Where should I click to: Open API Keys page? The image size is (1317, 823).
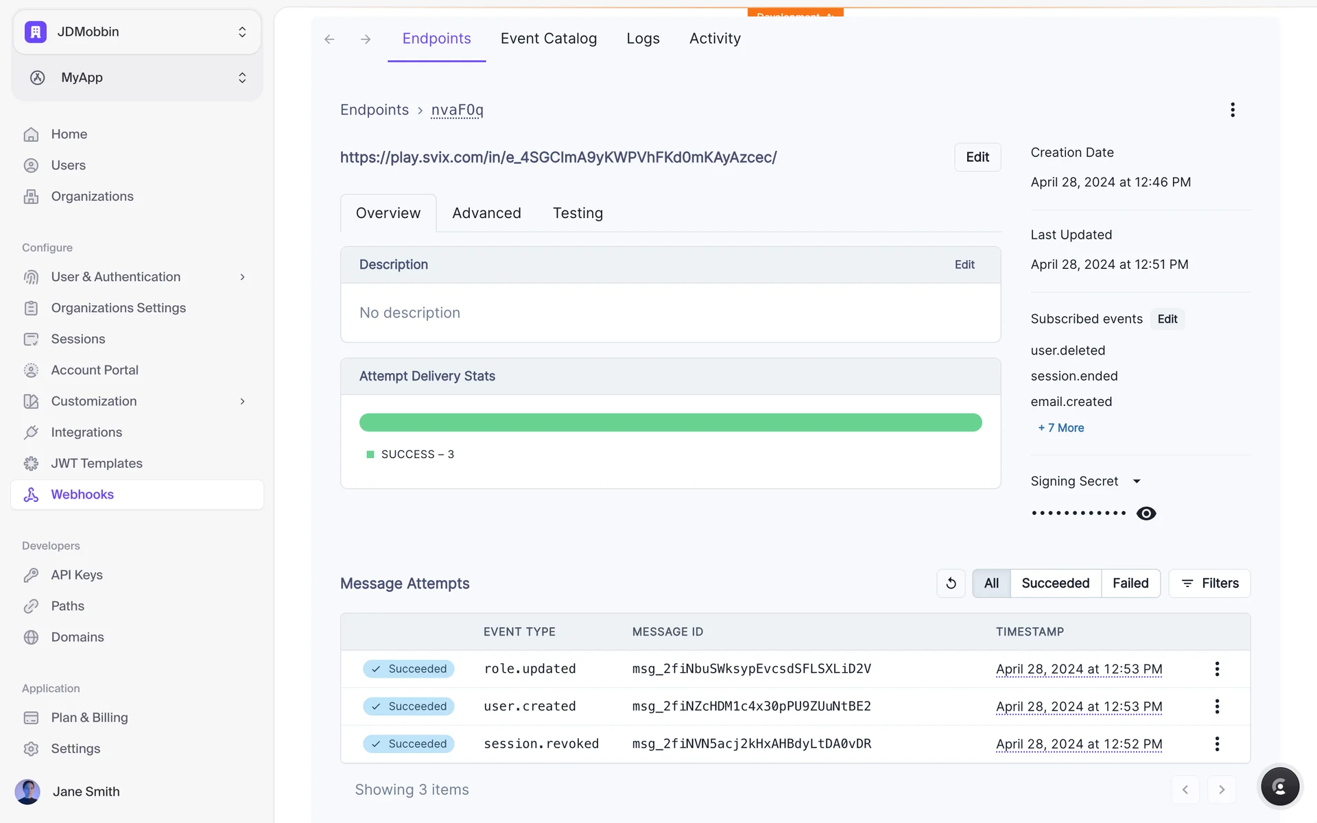click(77, 575)
